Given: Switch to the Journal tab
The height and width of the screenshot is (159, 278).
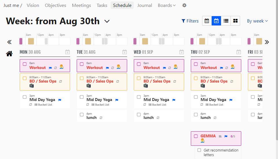Looking at the screenshot, I should tap(145, 5).
